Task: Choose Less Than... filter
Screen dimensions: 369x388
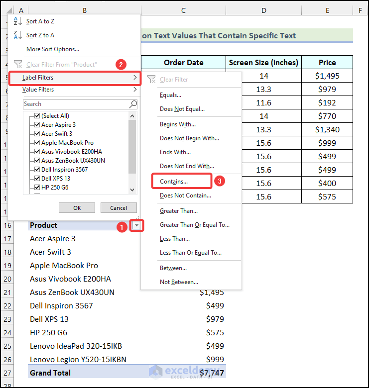Action: pos(175,239)
